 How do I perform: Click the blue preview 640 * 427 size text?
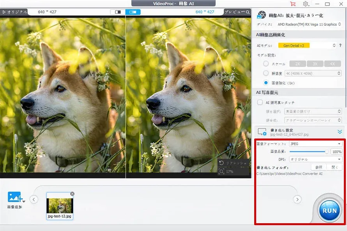(205, 12)
